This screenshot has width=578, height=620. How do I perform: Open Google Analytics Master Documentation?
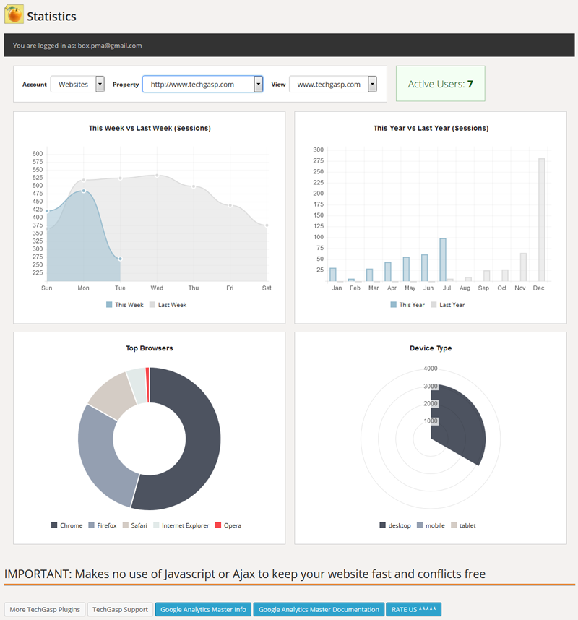[319, 609]
